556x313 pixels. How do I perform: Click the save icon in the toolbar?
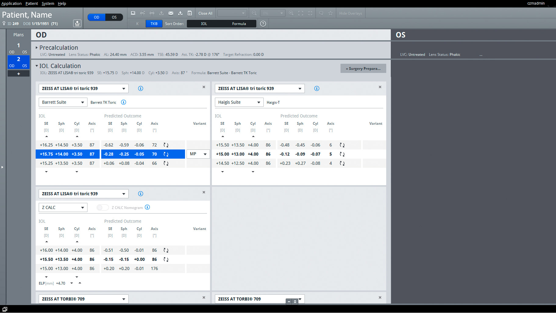pos(133,13)
